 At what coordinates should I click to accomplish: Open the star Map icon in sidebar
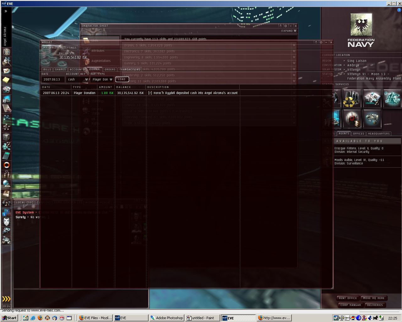tap(7, 118)
